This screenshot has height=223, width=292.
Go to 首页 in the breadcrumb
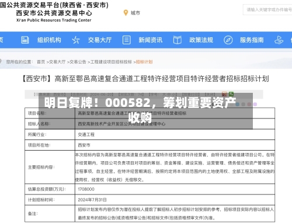click(41, 62)
